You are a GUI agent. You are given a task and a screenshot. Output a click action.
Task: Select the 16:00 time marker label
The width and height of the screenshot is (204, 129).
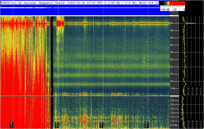[x=101, y=125]
